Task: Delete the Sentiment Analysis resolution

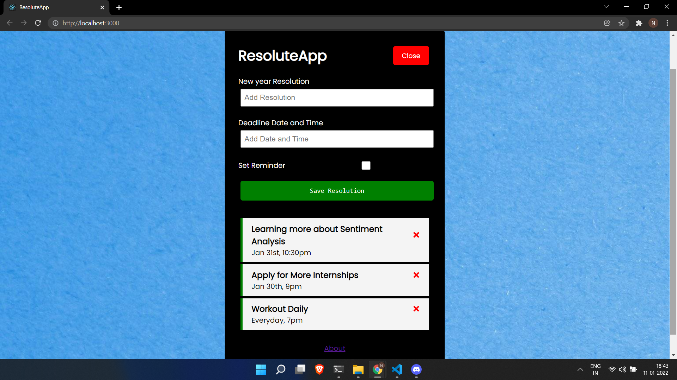Action: pos(416,235)
